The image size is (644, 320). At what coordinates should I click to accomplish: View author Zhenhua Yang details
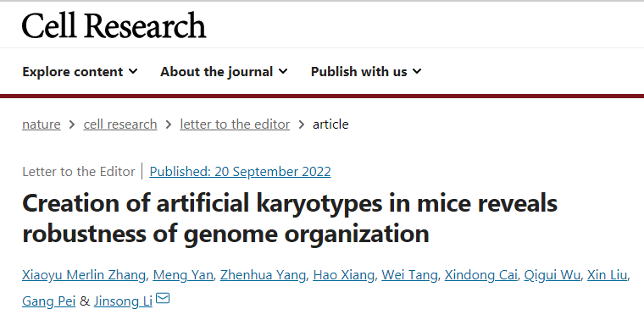(263, 275)
